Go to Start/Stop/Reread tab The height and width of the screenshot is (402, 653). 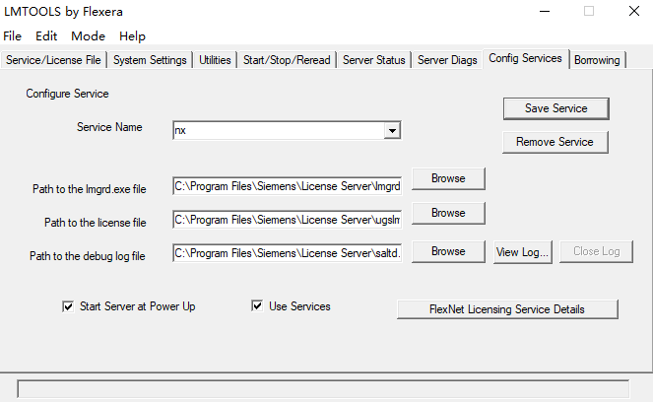pyautogui.click(x=286, y=60)
